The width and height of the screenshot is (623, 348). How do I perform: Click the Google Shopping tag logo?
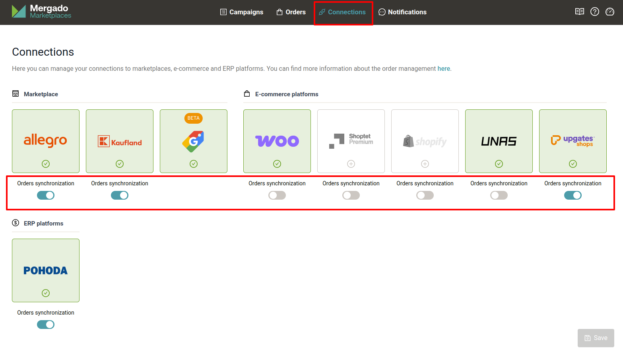pyautogui.click(x=193, y=141)
